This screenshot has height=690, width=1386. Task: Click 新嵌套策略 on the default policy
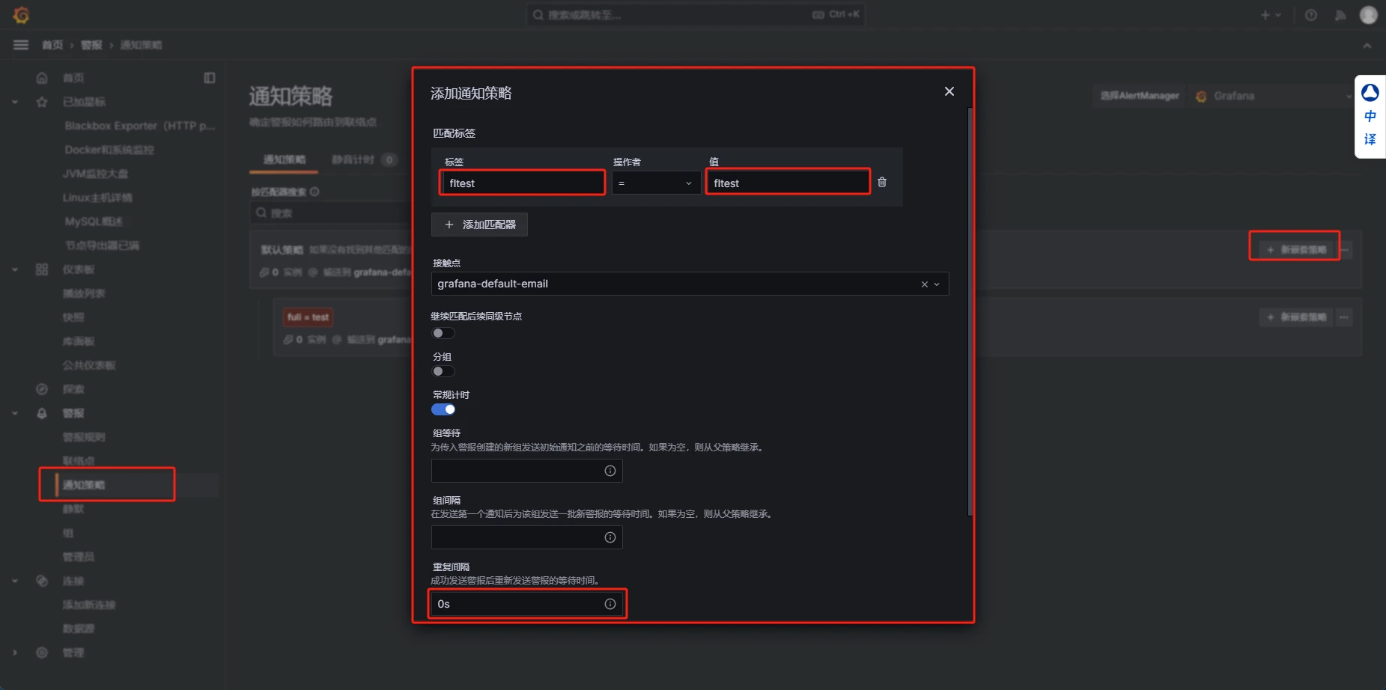1295,249
